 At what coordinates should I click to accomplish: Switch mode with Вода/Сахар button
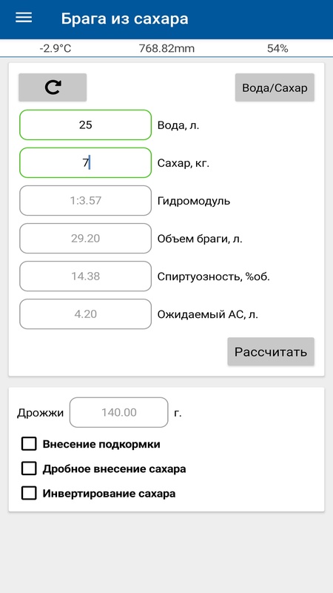coord(275,87)
